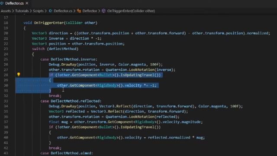Image resolution: width=277 pixels, height=156 pixels.
Task: Click 'reflected' variable declaration on line 35
Action: pyautogui.click(x=75, y=111)
